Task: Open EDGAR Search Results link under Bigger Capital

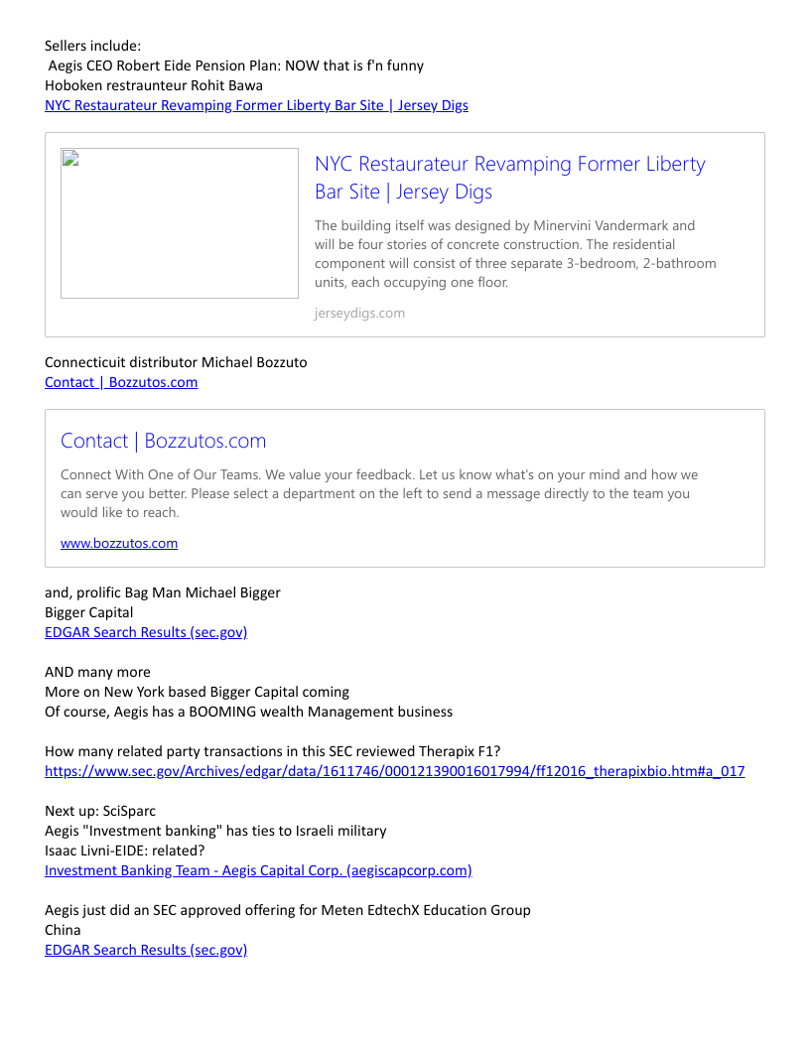Action: [x=146, y=632]
